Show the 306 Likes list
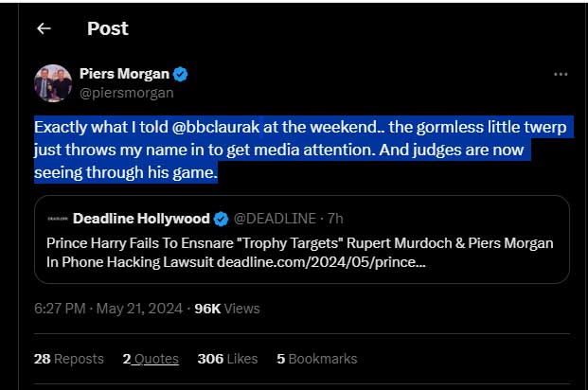Image resolution: width=588 pixels, height=390 pixels. click(x=227, y=359)
